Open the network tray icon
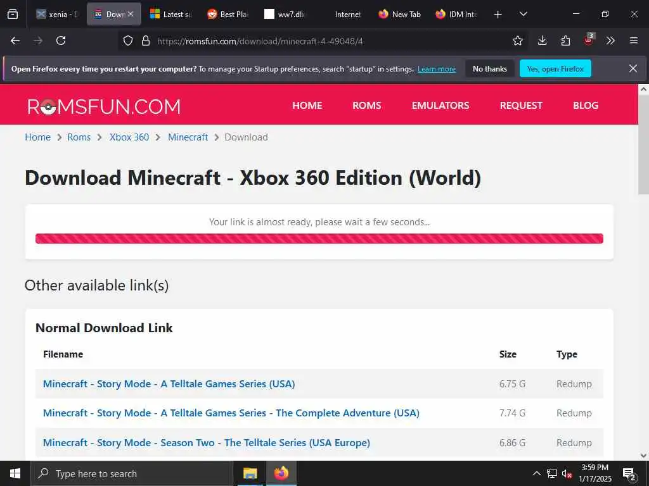649x486 pixels. pos(552,473)
